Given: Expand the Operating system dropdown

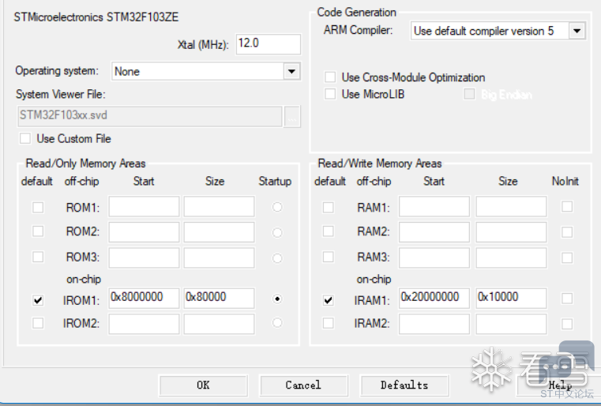Looking at the screenshot, I should click(291, 71).
